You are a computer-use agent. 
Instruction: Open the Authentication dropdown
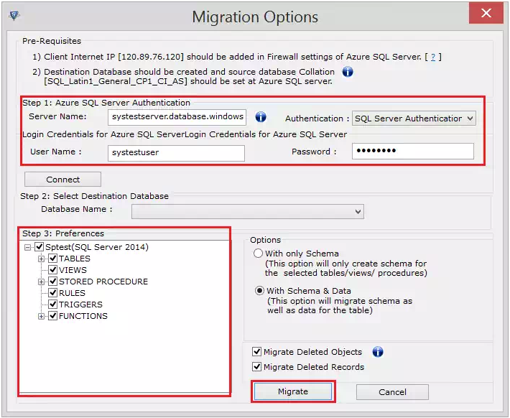[x=414, y=119]
